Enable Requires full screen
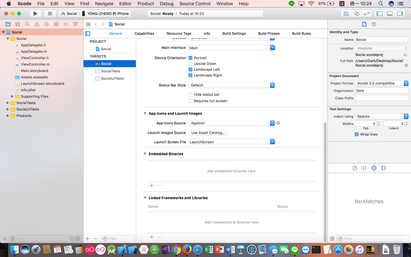The height and width of the screenshot is (257, 411). pyautogui.click(x=190, y=101)
